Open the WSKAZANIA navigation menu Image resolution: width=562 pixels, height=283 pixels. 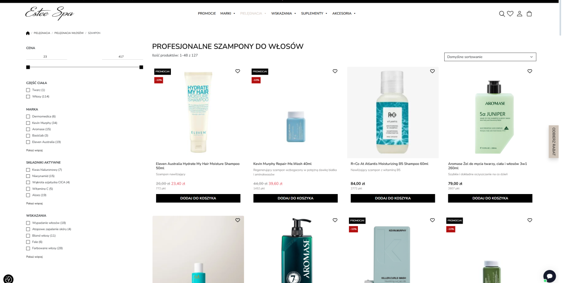[x=284, y=13]
